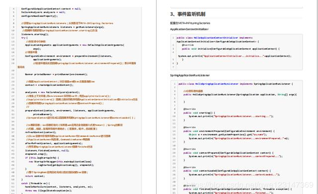Click the println line containing "SpringApplicationRunListener...starting..."
Image resolution: width=318 pixels, height=194 pixels.
pyautogui.click(x=231, y=117)
